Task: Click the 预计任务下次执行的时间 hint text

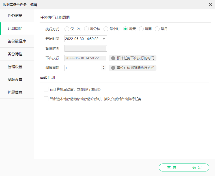Action: pos(136,58)
